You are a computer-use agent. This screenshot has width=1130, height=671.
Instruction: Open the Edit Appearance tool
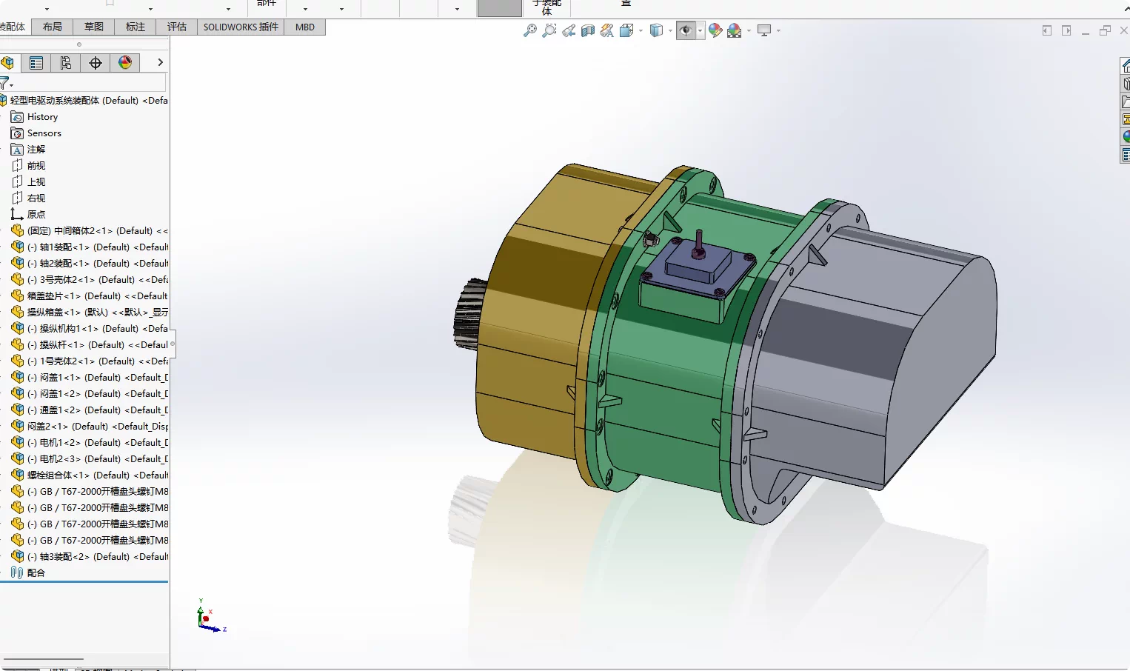pyautogui.click(x=715, y=30)
